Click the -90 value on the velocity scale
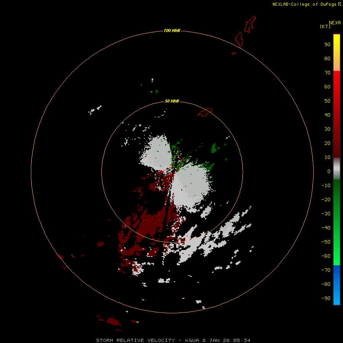 pos(326,298)
